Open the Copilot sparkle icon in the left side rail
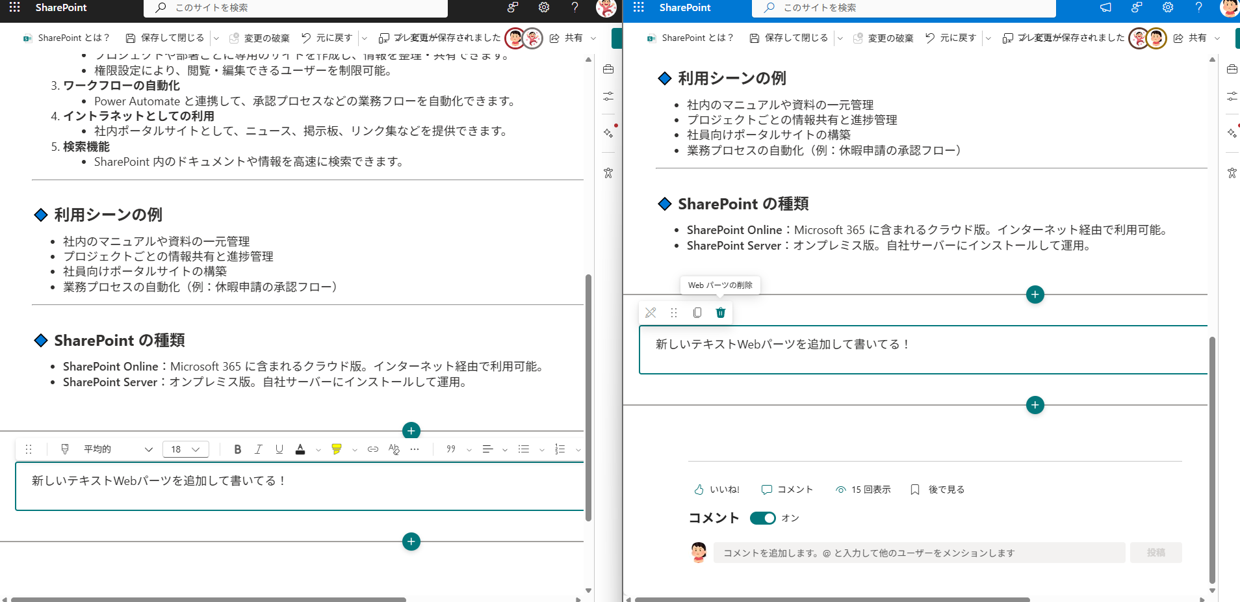 (608, 133)
